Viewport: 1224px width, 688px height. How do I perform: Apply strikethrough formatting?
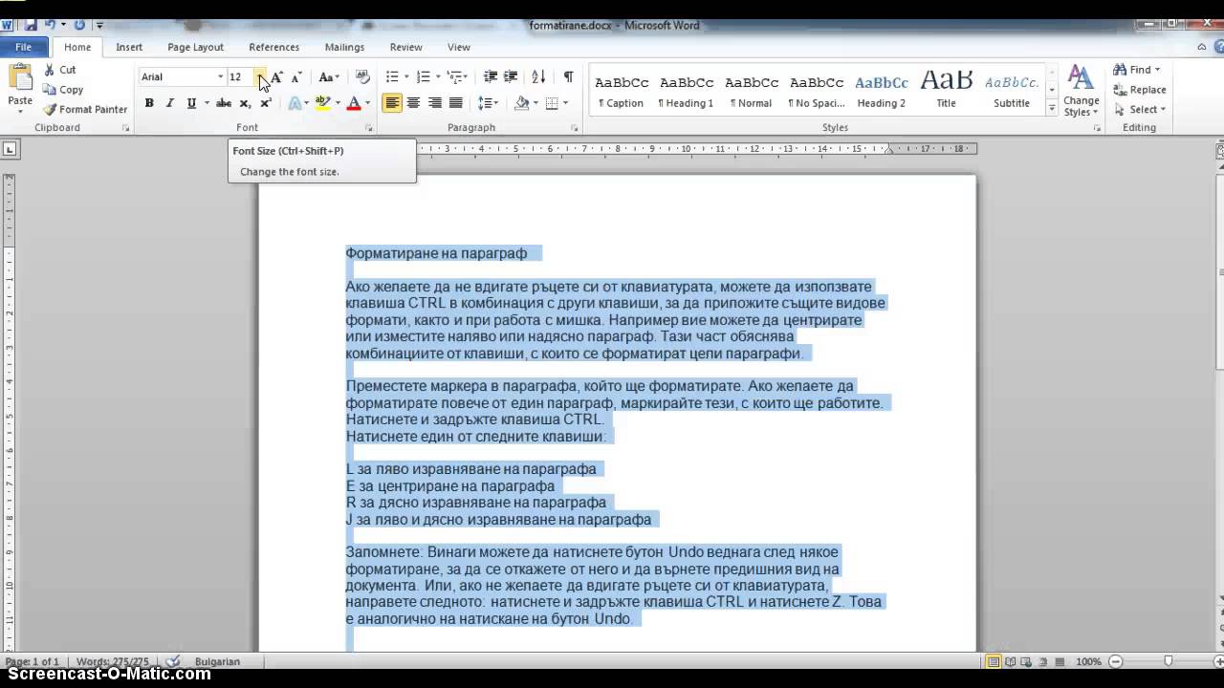(223, 103)
